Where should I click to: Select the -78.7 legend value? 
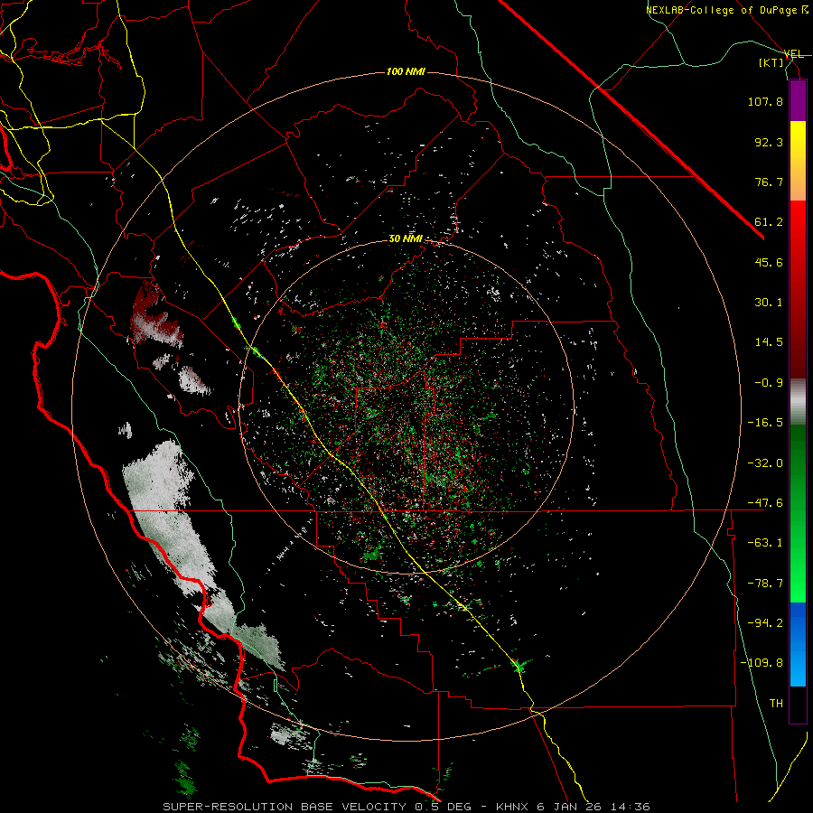pos(765,584)
